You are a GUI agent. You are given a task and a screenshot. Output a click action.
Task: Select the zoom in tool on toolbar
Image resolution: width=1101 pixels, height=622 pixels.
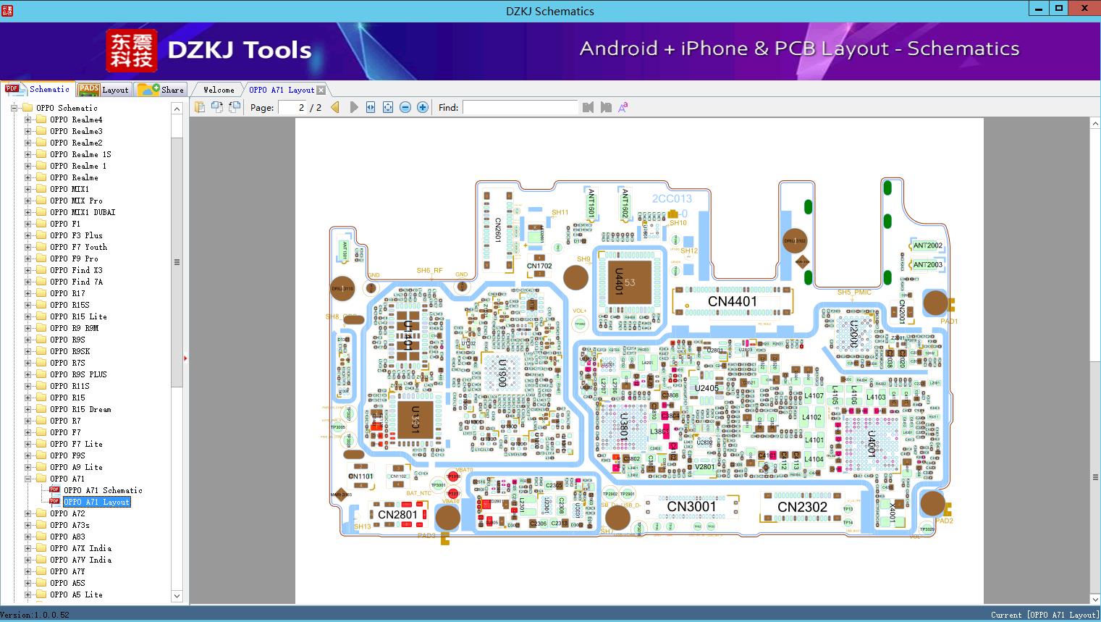click(422, 106)
